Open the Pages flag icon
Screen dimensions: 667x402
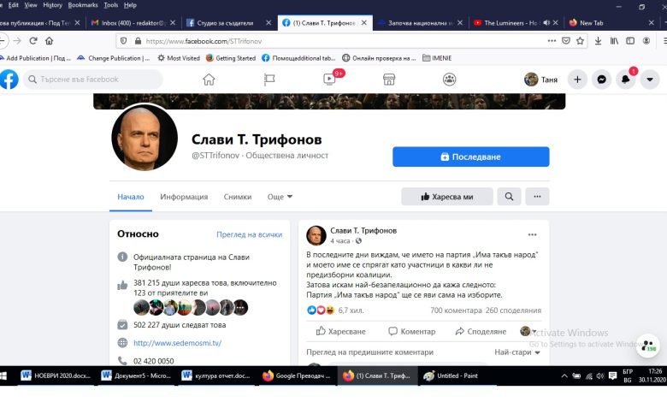(x=269, y=80)
